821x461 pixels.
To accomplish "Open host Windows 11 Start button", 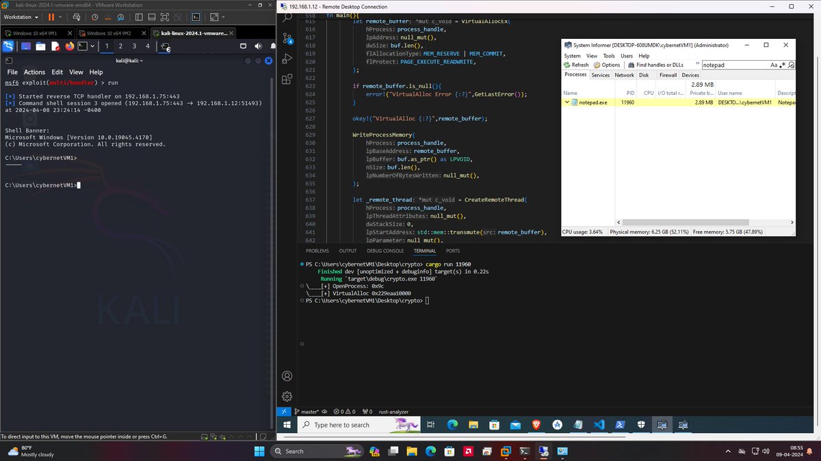I will coord(260,451).
